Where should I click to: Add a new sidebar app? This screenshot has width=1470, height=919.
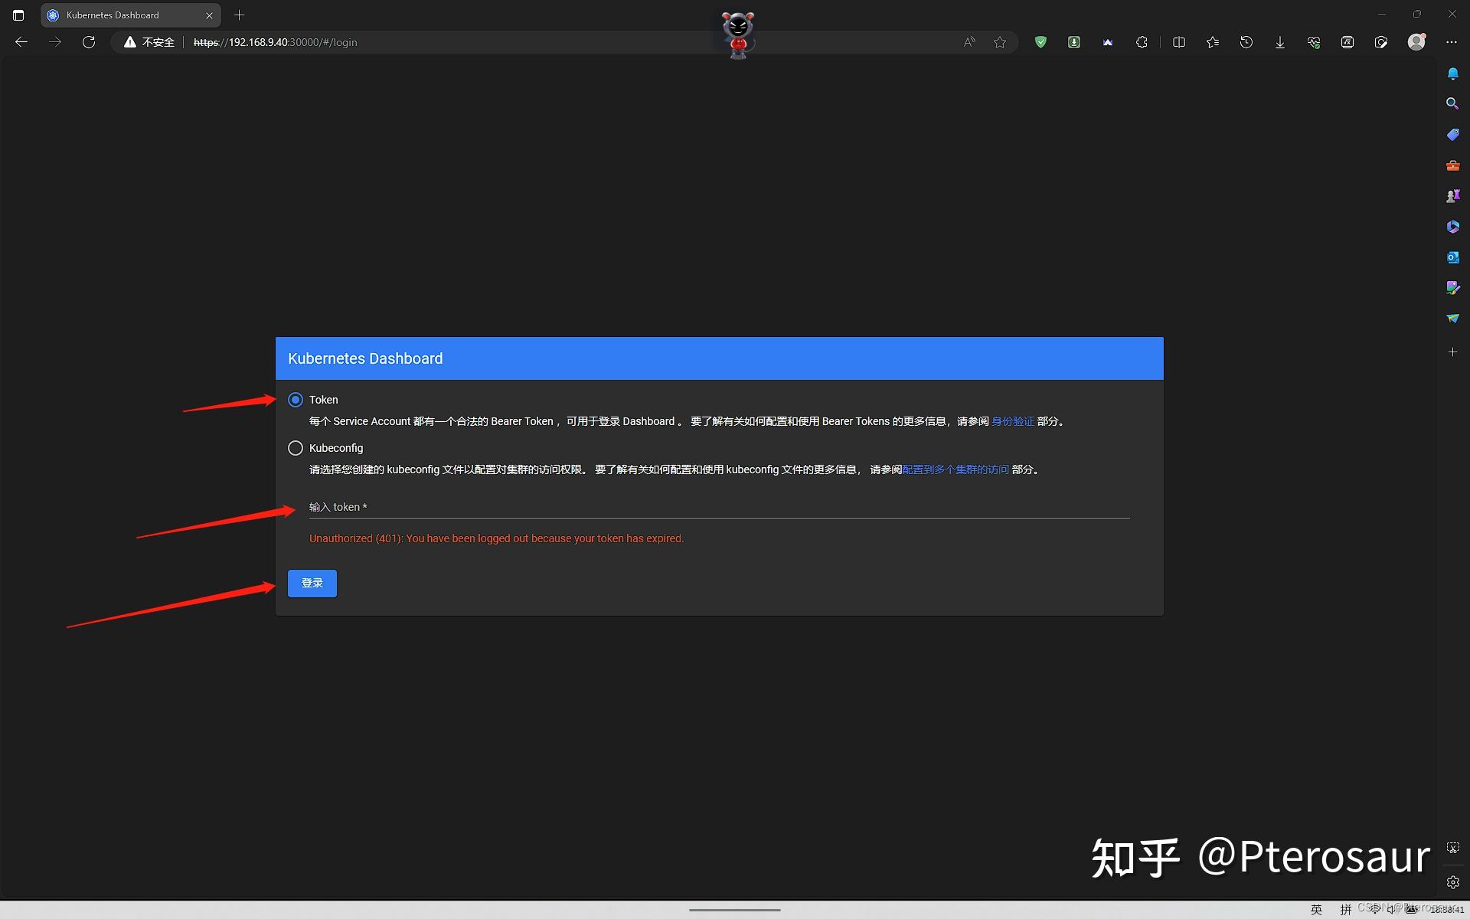(1452, 352)
